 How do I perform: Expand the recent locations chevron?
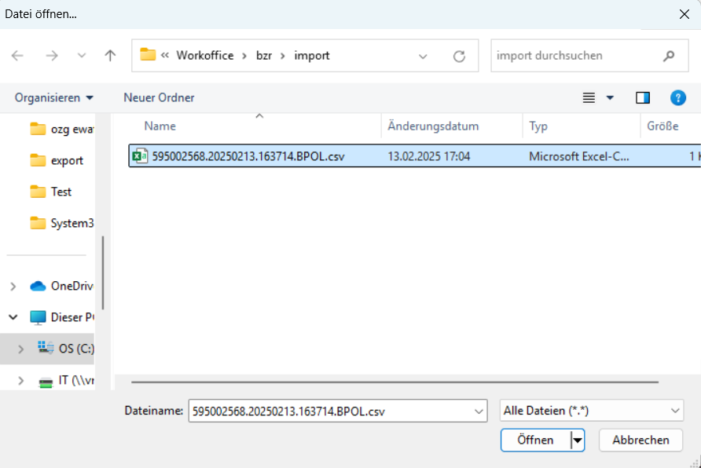click(x=82, y=56)
